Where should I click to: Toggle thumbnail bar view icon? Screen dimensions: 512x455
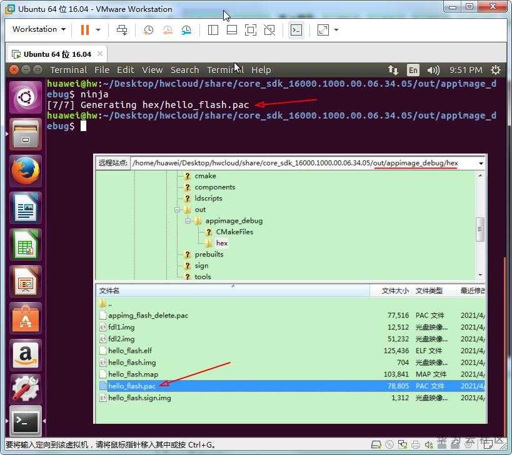pyautogui.click(x=232, y=30)
